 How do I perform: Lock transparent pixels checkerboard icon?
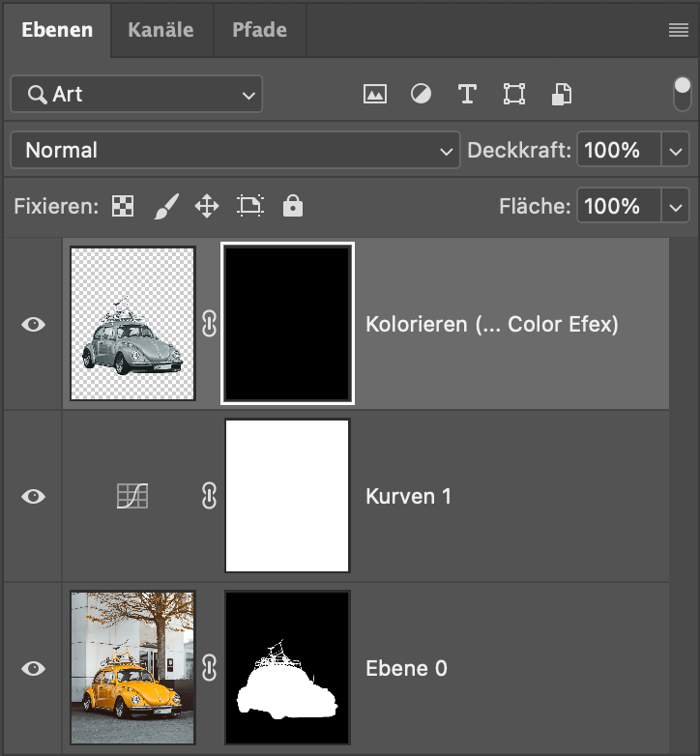pos(123,206)
